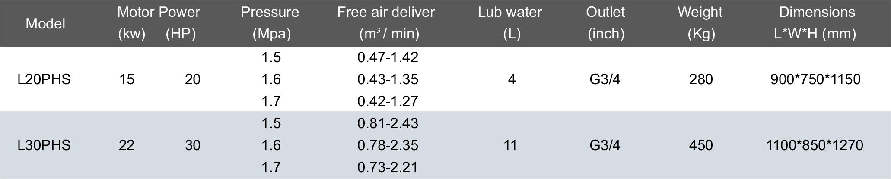Click the Weight (Kg) column header
891x179 pixels.
(700, 23)
